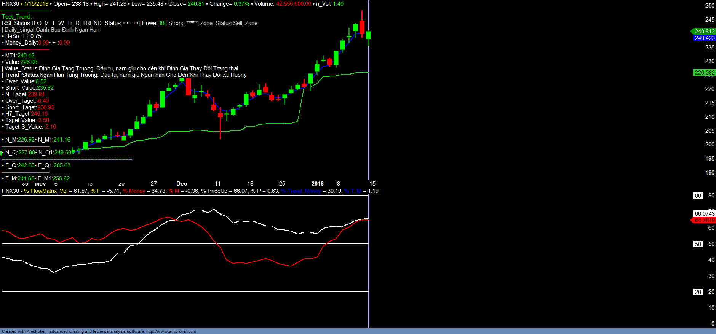Click the Dec label on date axis

click(x=182, y=184)
